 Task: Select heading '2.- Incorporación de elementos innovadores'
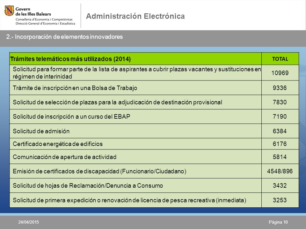click(64, 37)
